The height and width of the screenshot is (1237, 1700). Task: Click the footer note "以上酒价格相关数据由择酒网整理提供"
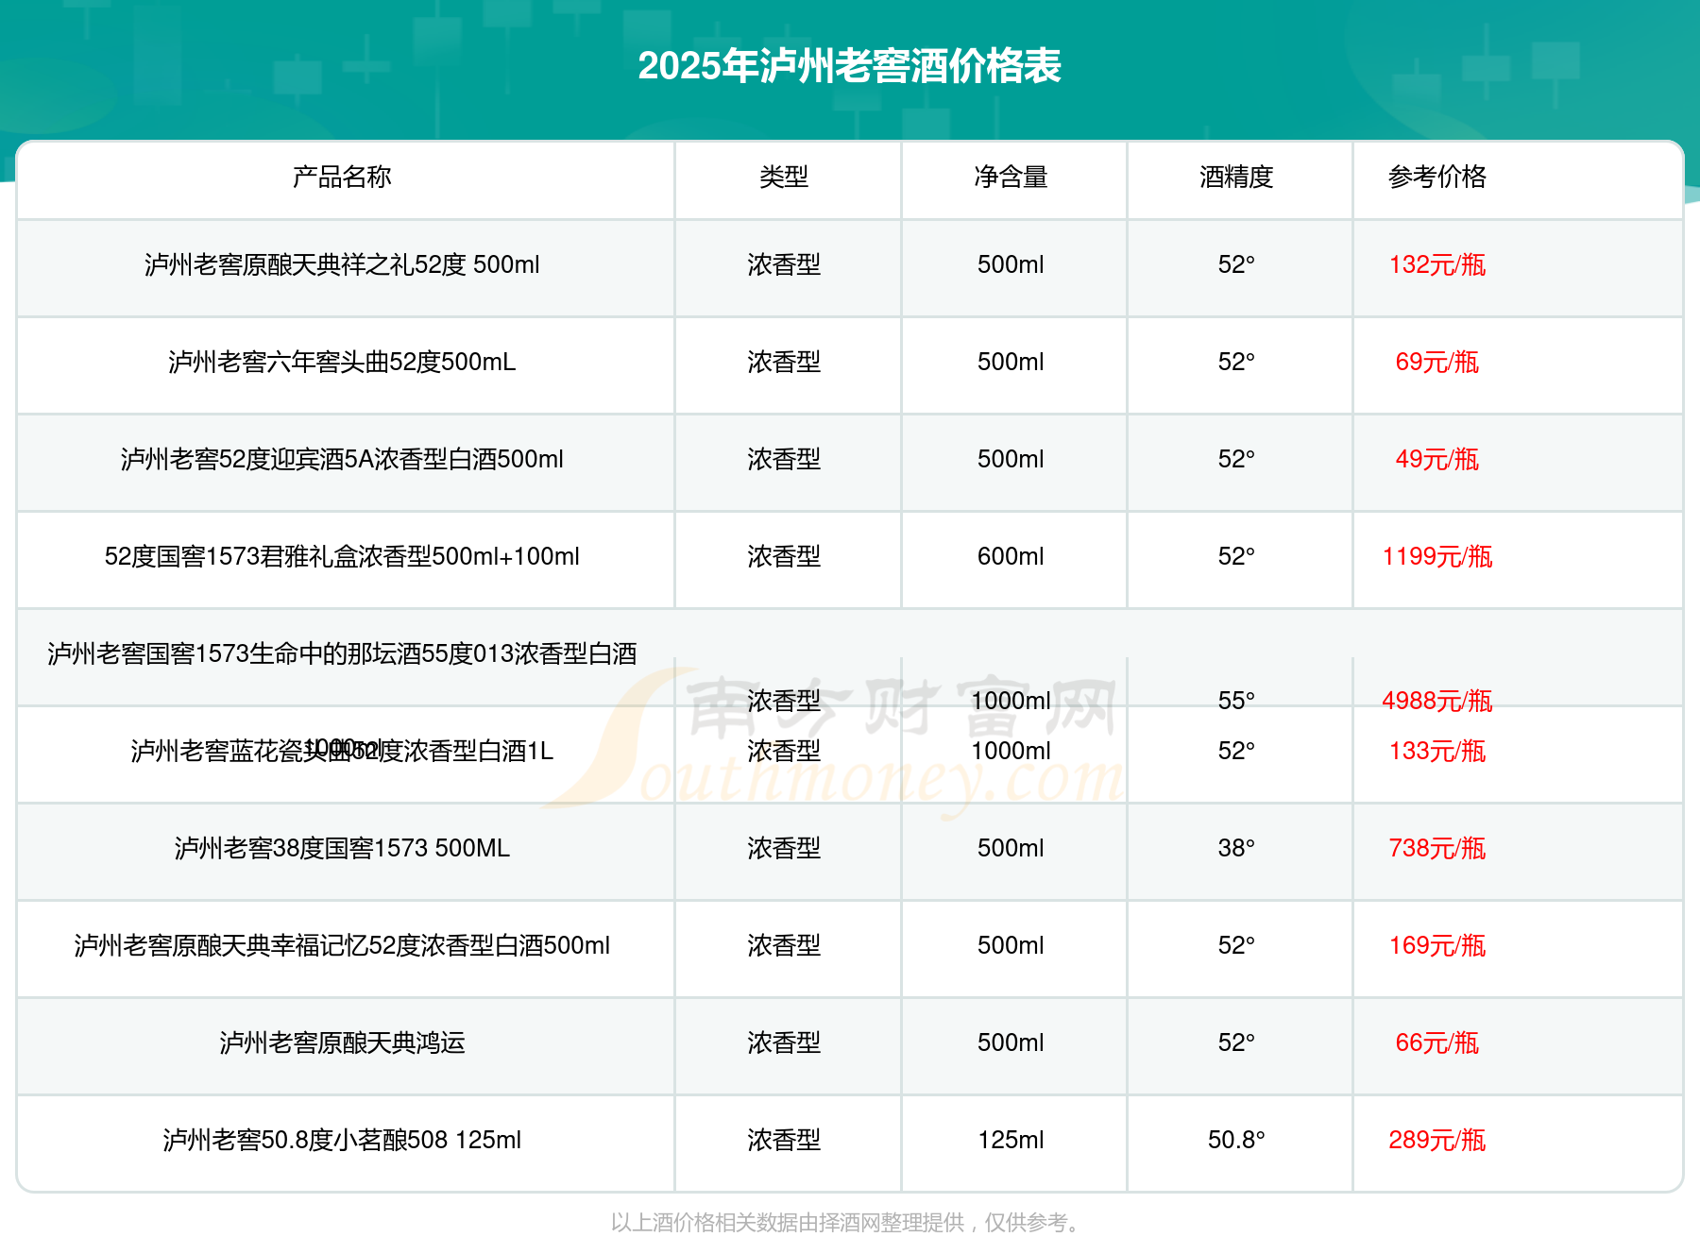point(789,1223)
